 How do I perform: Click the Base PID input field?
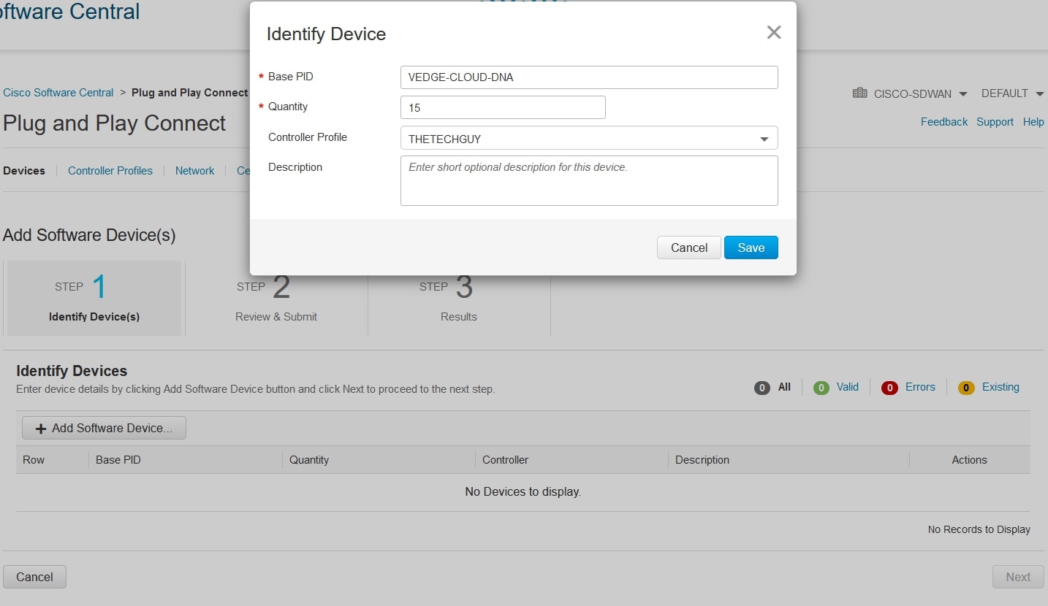(589, 77)
